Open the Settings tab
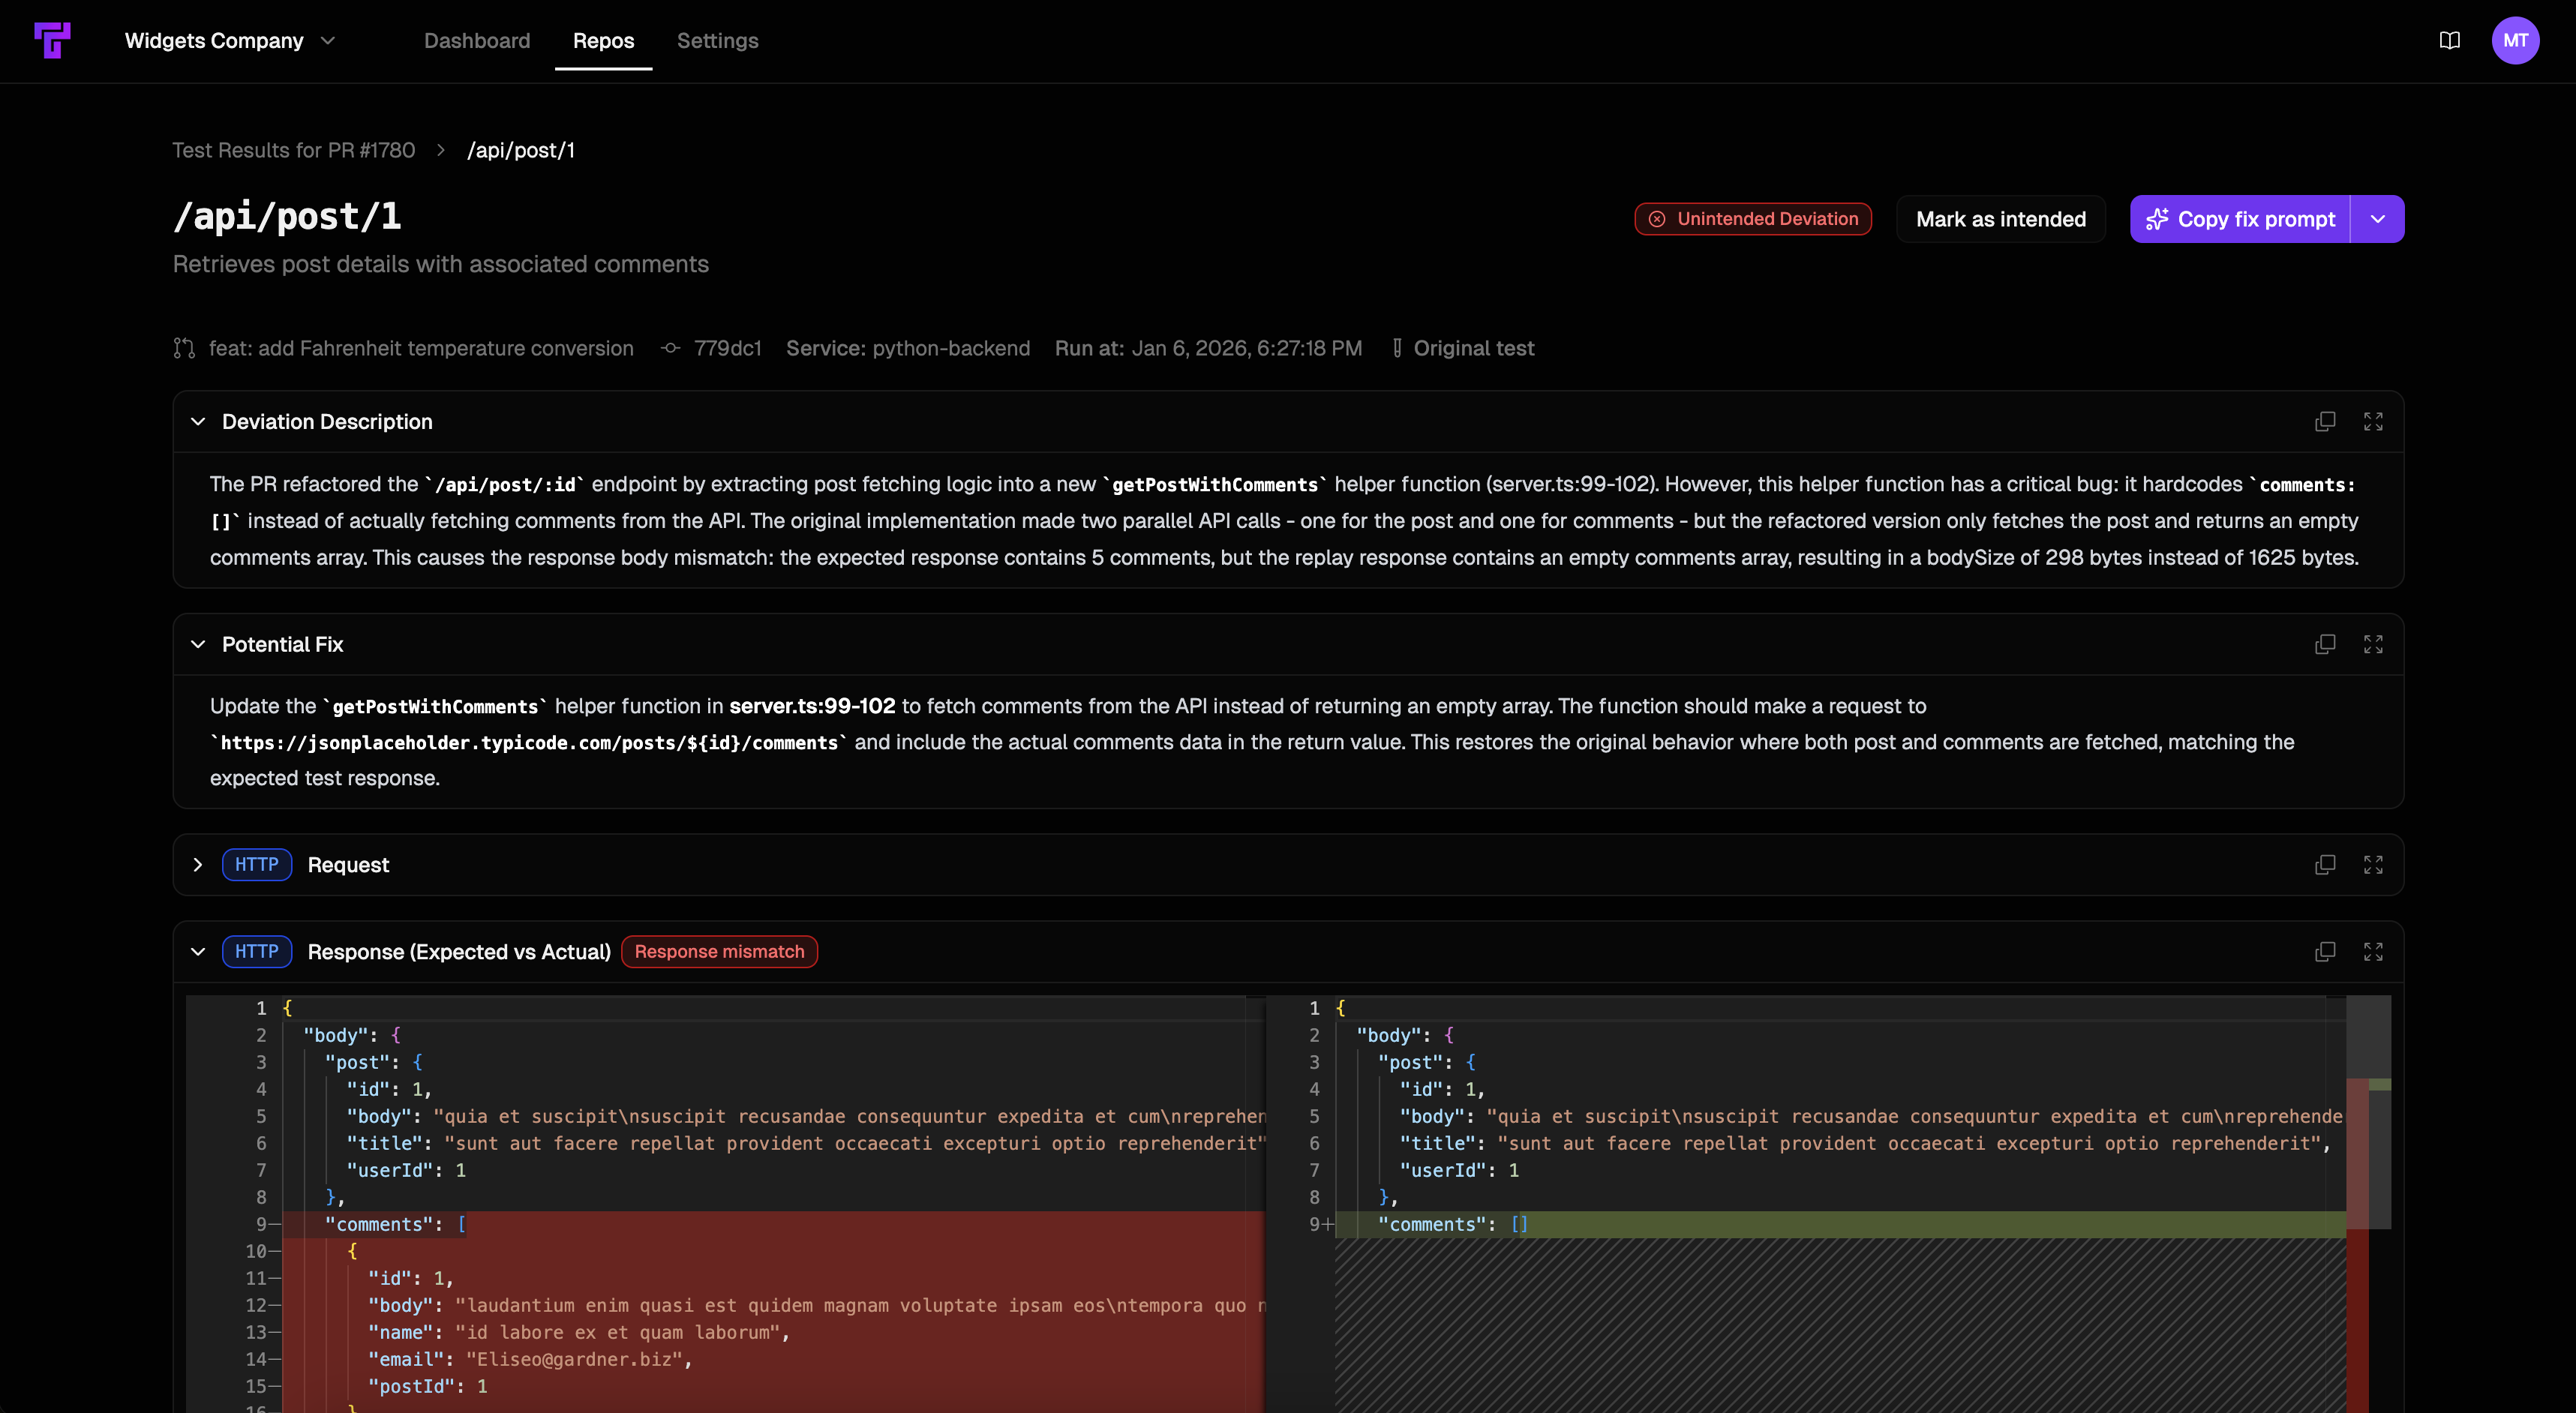Viewport: 2576px width, 1413px height. [x=718, y=41]
